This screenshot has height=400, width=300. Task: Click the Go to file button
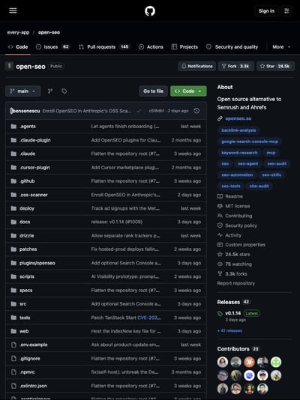tap(153, 91)
